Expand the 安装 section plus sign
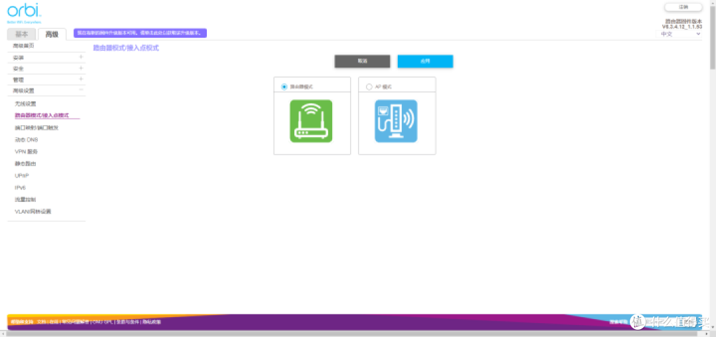Viewport: 716px width, 337px height. point(81,58)
